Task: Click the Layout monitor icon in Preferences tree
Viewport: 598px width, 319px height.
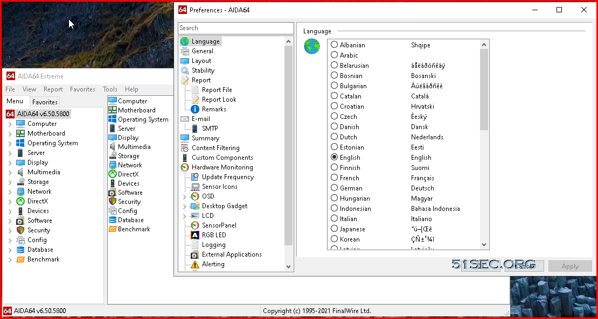Action: click(185, 61)
